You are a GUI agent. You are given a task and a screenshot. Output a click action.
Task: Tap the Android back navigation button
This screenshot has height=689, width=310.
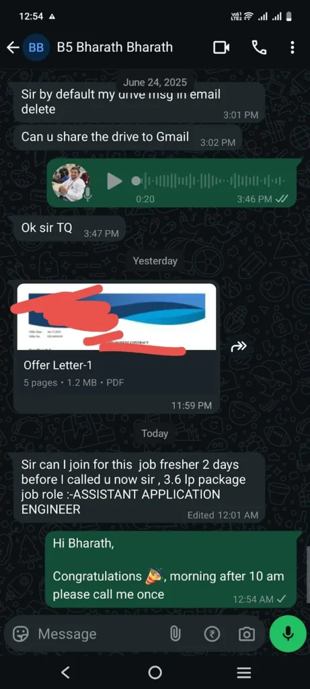tap(65, 672)
